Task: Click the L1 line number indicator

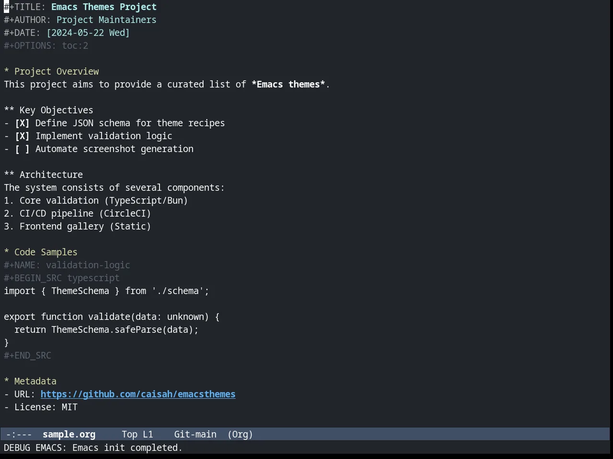Action: (x=148, y=434)
